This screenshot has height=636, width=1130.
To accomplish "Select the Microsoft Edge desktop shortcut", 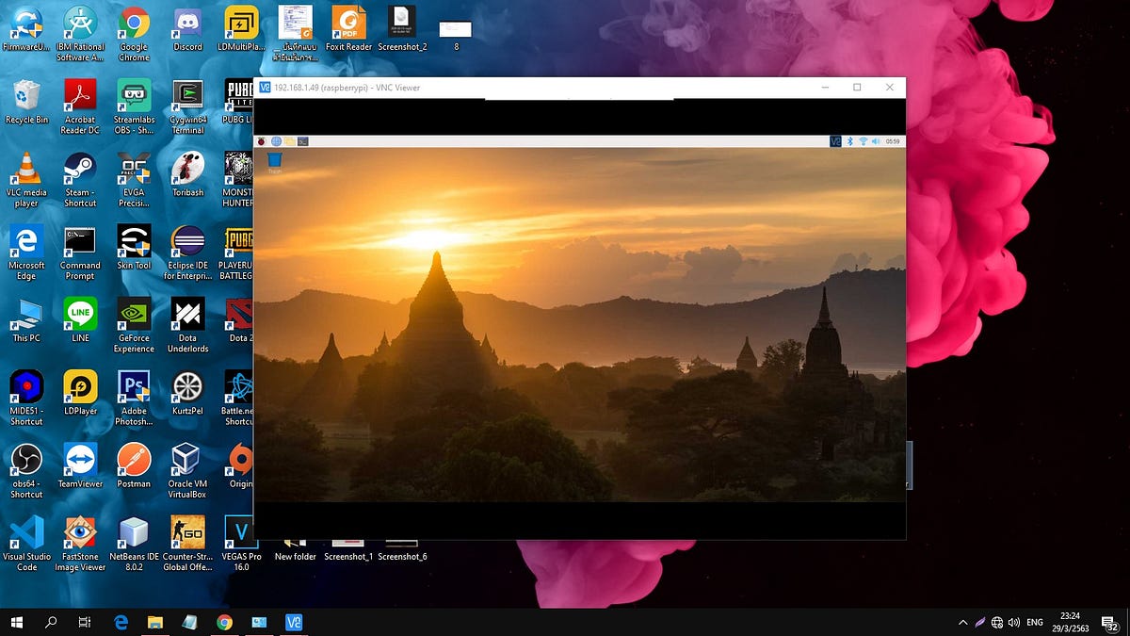I will [26, 253].
